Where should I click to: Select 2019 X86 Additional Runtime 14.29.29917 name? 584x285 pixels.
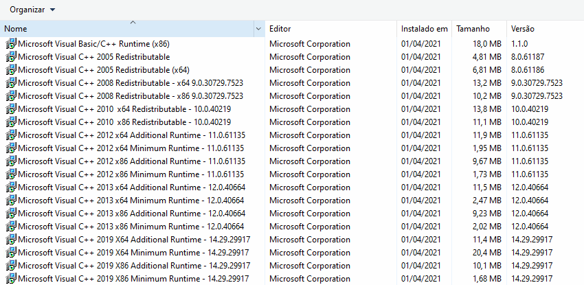point(134,266)
